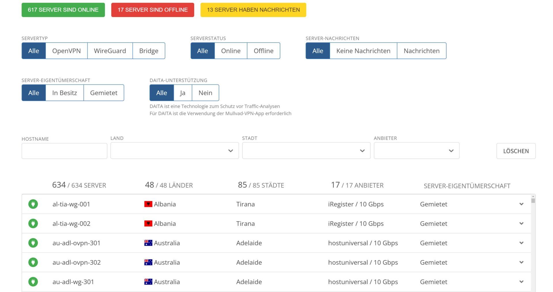Focus the Hostname input field
Viewport: 553px width, 292px height.
click(64, 151)
